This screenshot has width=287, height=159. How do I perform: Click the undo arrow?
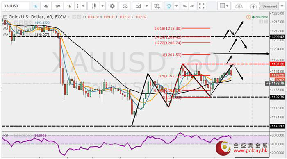[x=184, y=6]
